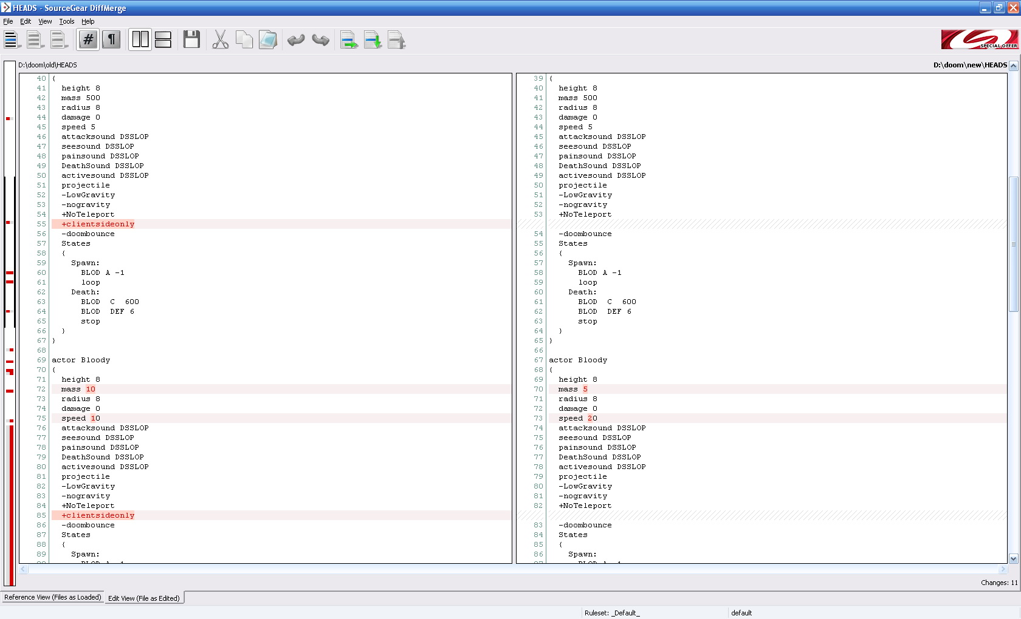Click the vertical scrollbar down arrow
The height and width of the screenshot is (619, 1021).
click(1013, 558)
